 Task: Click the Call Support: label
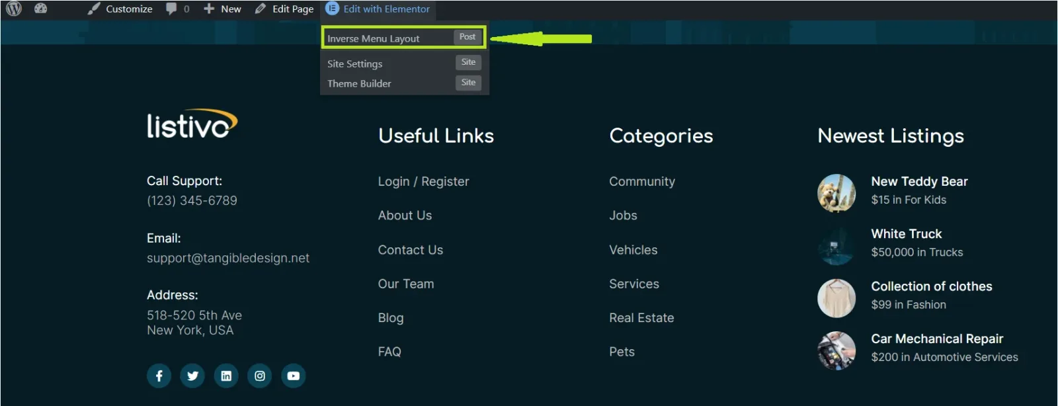click(x=184, y=181)
